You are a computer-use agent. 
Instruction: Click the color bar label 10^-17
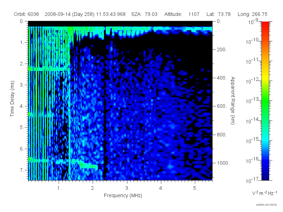pyautogui.click(x=252, y=180)
